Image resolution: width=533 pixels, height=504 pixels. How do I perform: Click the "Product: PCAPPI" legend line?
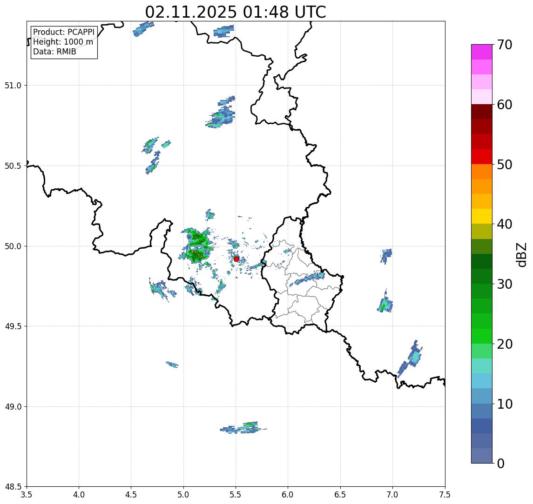click(x=64, y=32)
